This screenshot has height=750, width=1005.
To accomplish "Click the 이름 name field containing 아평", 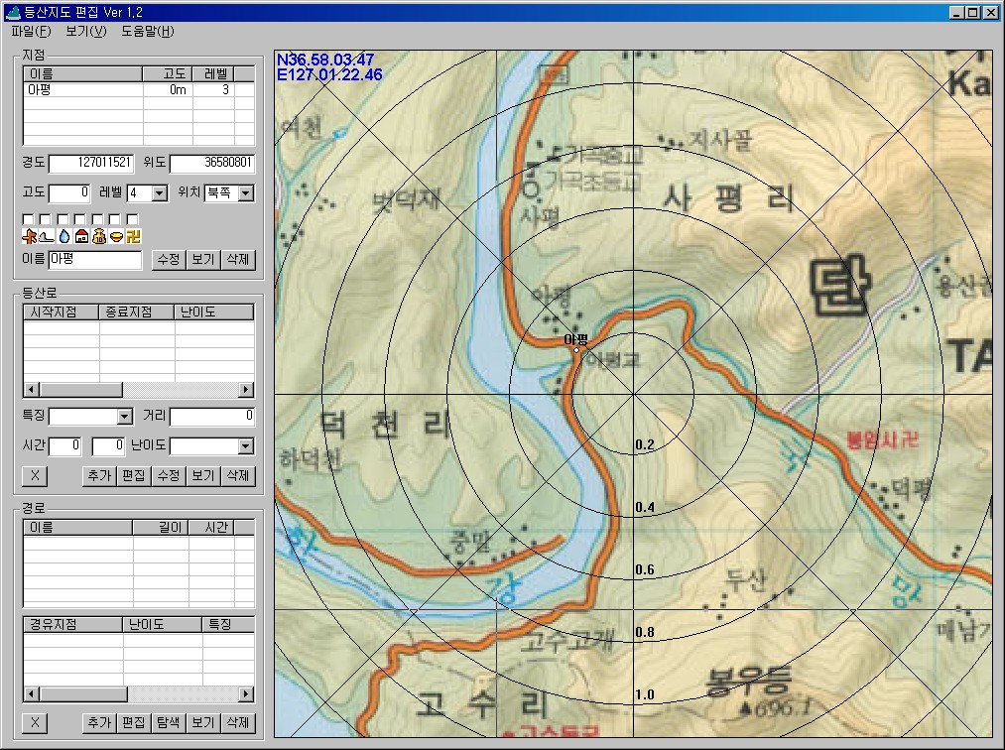I will click(95, 260).
